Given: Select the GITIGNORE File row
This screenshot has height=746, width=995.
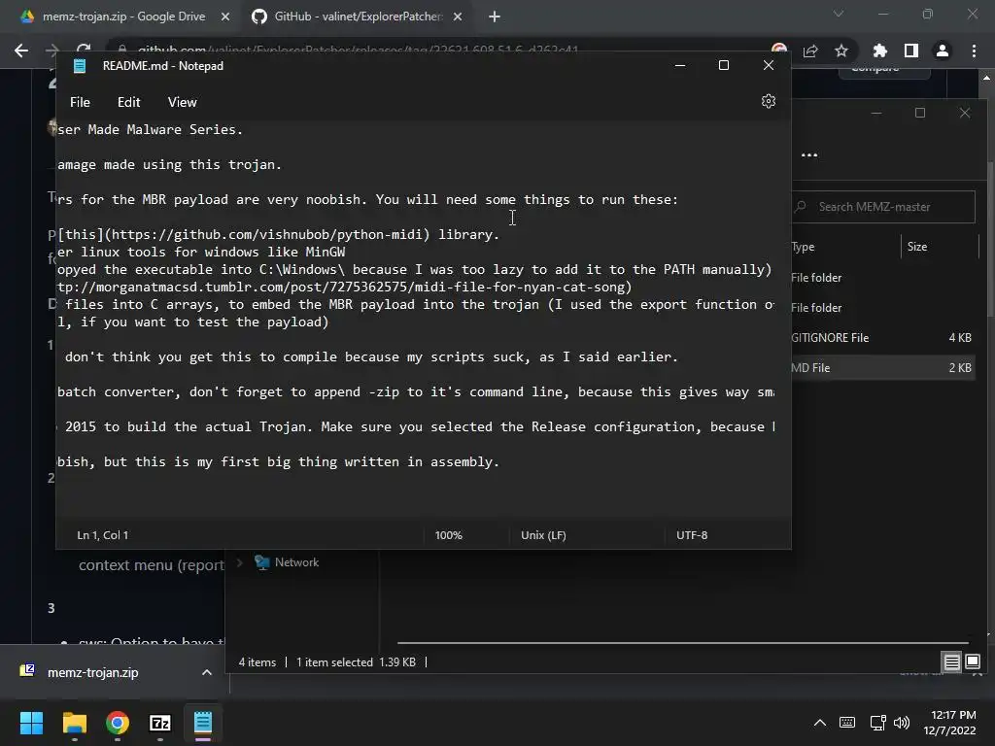Looking at the screenshot, I should pos(882,337).
